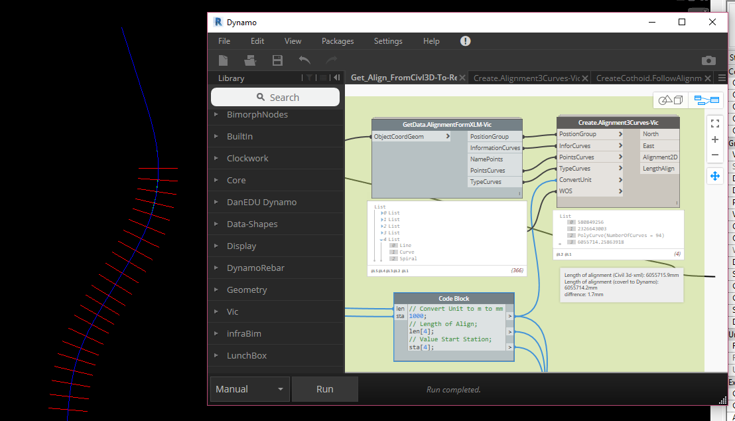Click the 'PolyCurve(NumberOfCurves = 94)' list entry

point(621,236)
